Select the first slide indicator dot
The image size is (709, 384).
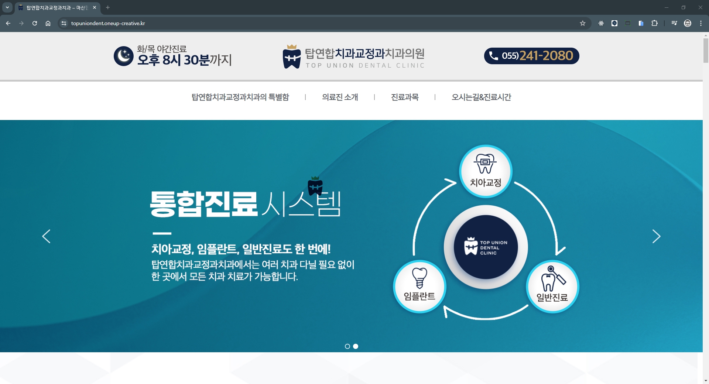[347, 346]
